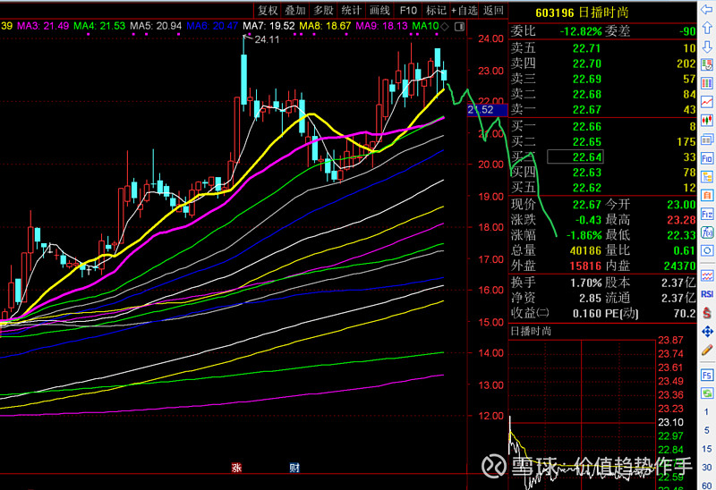Click the 返回 return button

(x=493, y=10)
